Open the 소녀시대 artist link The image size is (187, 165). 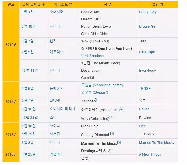[57, 12]
